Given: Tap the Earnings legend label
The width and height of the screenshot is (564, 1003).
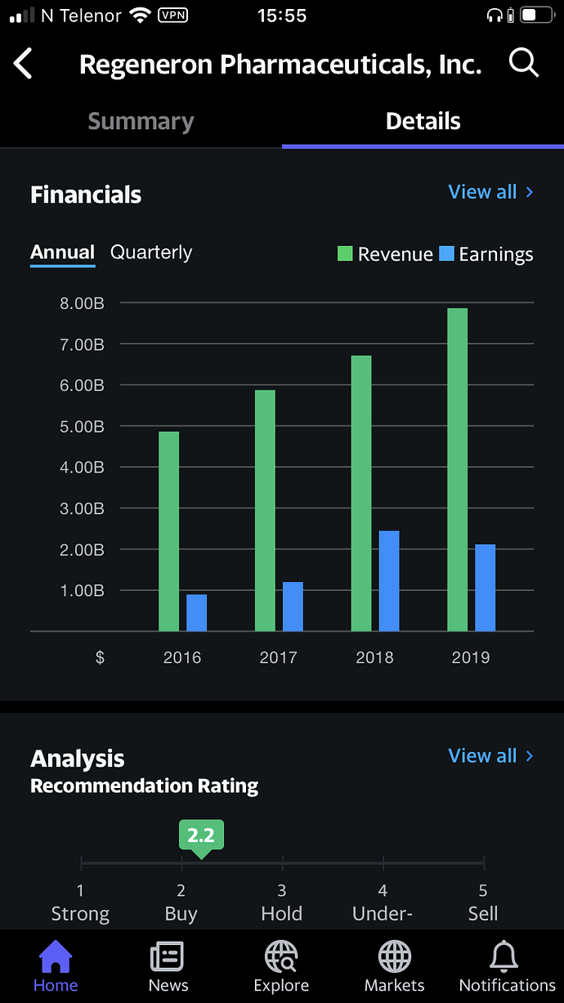Looking at the screenshot, I should pos(496,254).
